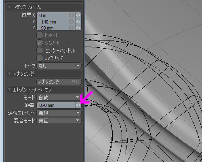
Task: Click the arrow stepper on Position Z field
Action: 78,28
